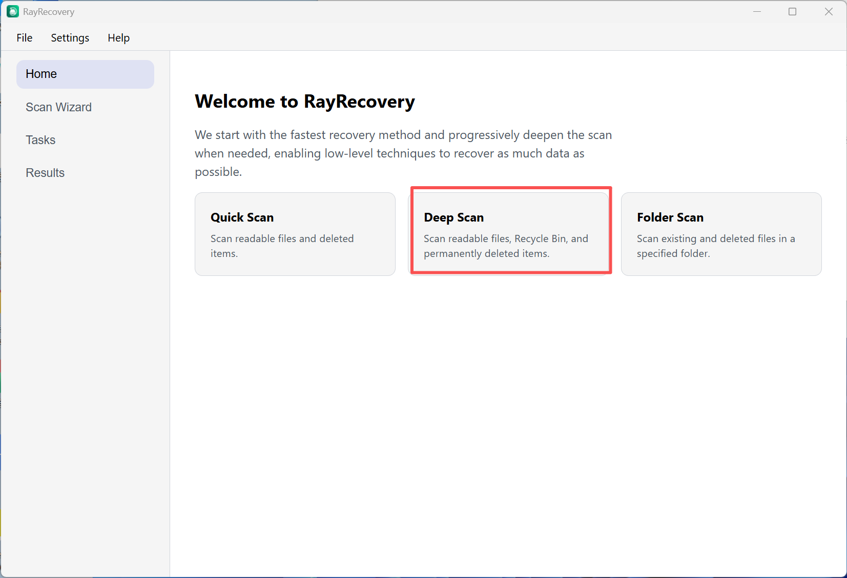Screen dimensions: 847x578
Task: Open the Settings menu
Action: (70, 38)
